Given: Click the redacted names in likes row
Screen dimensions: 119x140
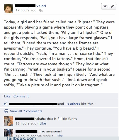Looking at the screenshot, I should 33,104.
